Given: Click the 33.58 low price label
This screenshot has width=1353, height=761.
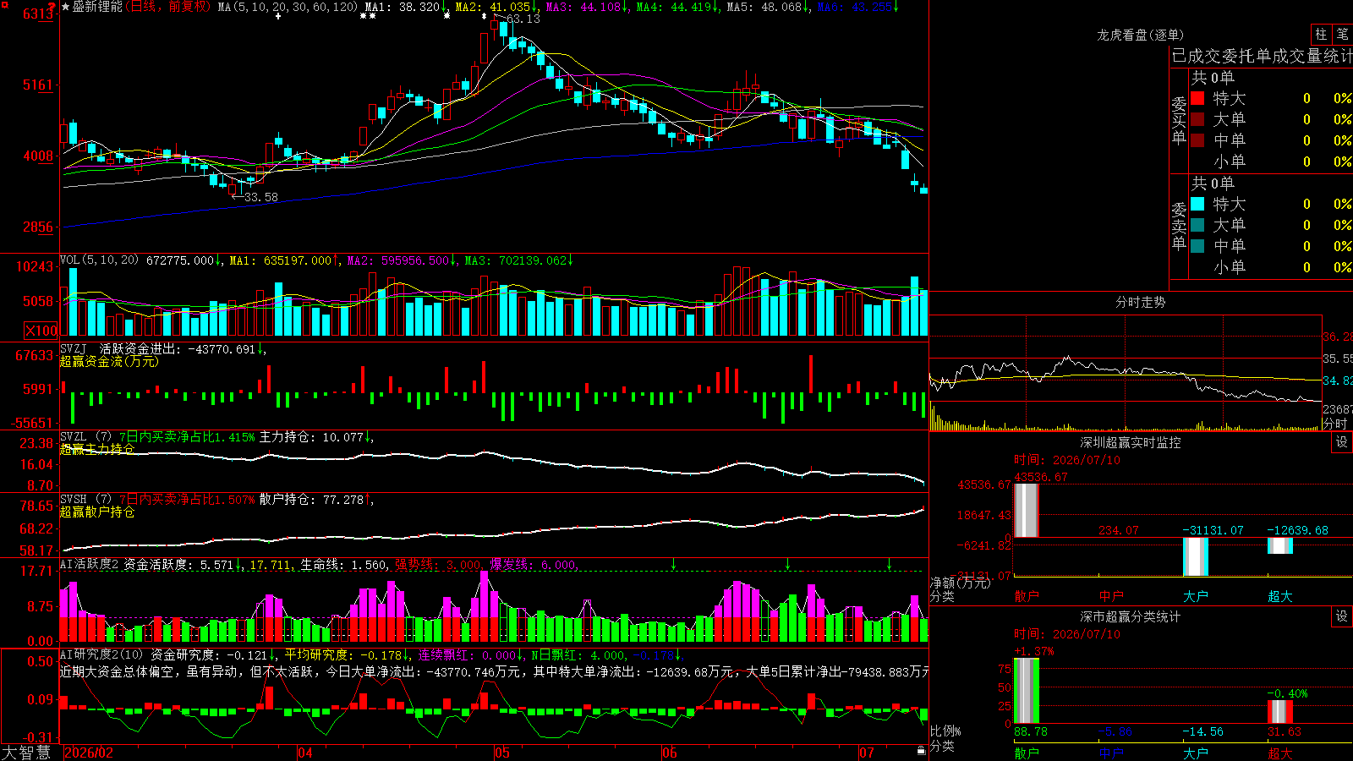Looking at the screenshot, I should click(260, 198).
